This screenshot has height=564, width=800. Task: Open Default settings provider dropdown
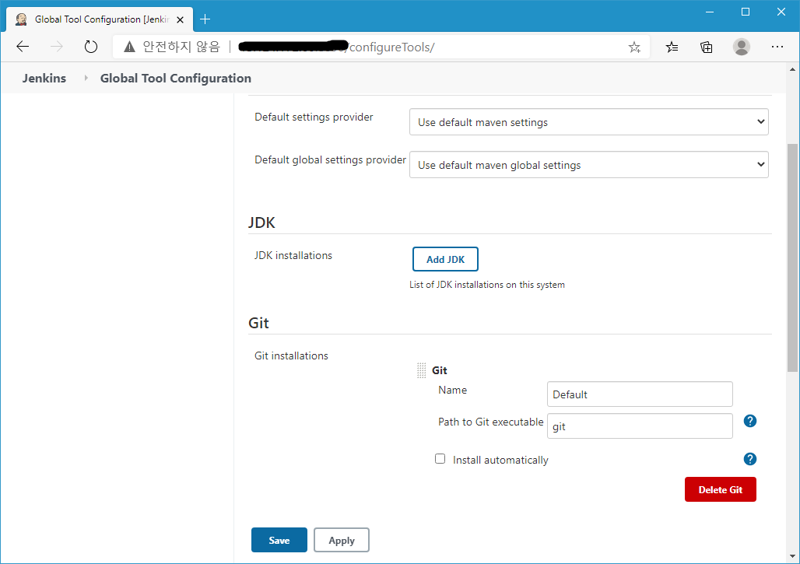pos(589,122)
